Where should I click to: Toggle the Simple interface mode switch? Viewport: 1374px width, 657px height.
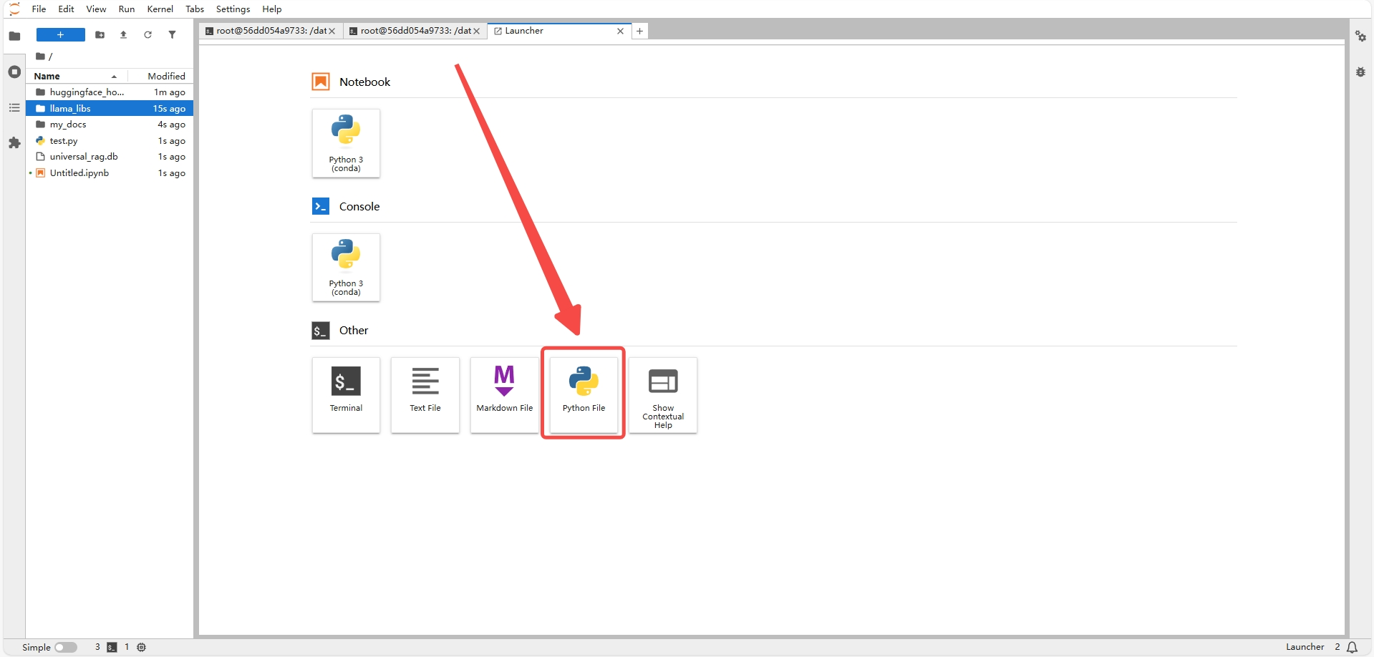(x=66, y=647)
